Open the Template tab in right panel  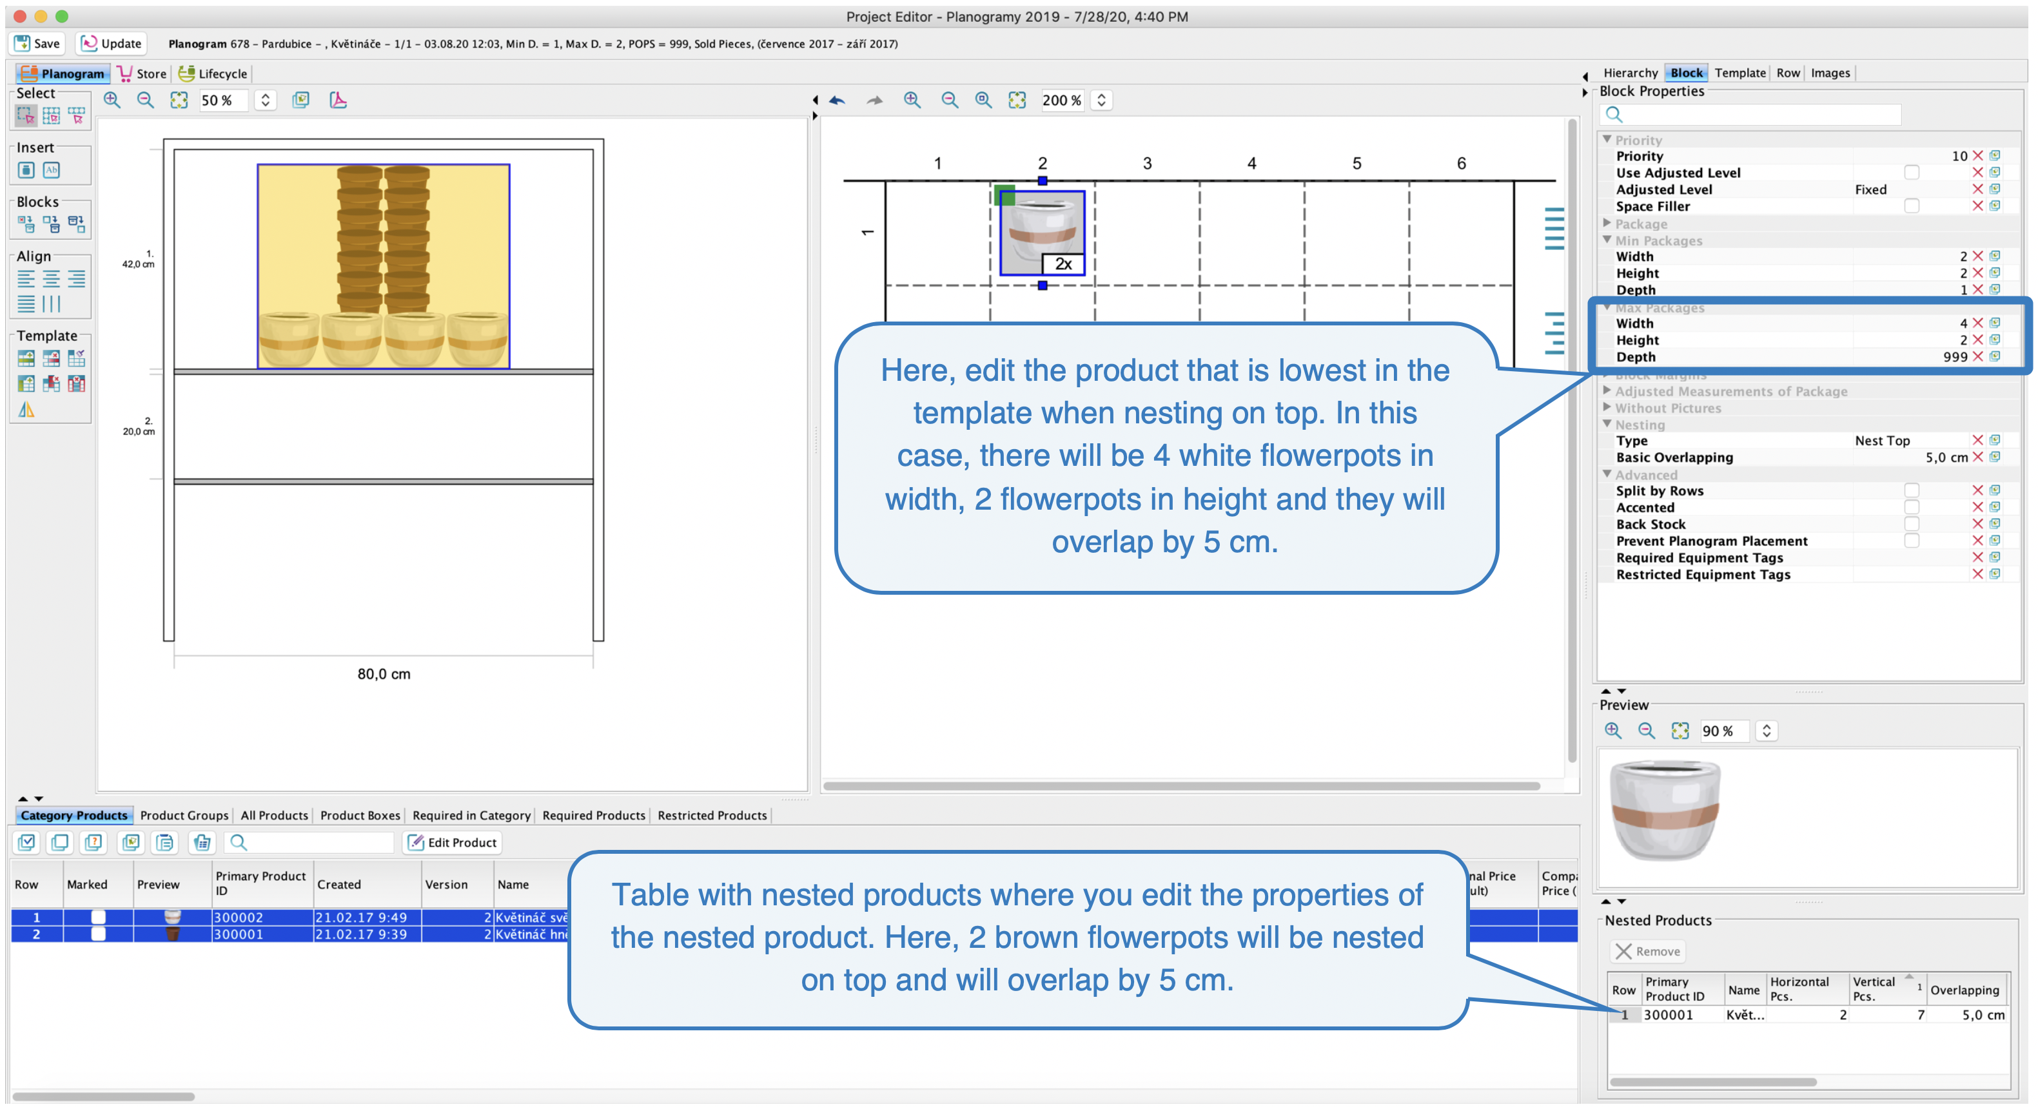pyautogui.click(x=1739, y=73)
